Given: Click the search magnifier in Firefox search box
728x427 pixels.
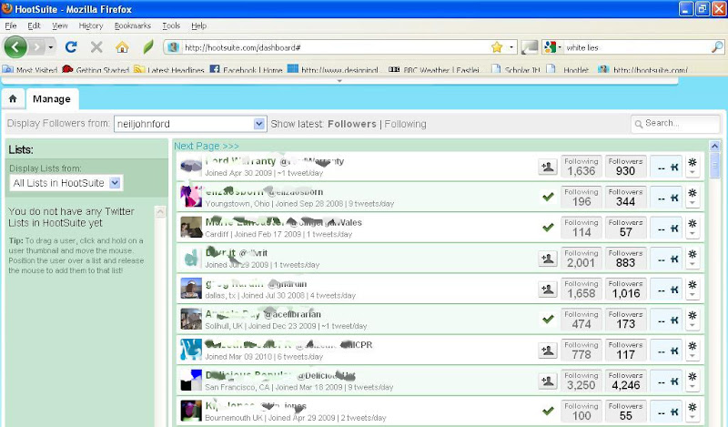Looking at the screenshot, I should coord(717,47).
